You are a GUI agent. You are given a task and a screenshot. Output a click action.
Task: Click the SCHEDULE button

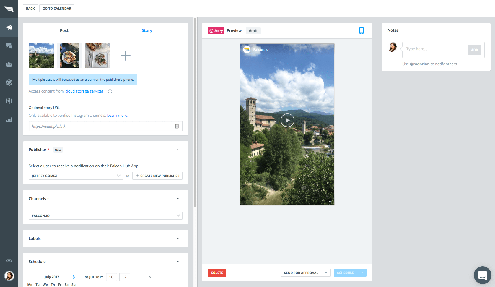(x=345, y=273)
